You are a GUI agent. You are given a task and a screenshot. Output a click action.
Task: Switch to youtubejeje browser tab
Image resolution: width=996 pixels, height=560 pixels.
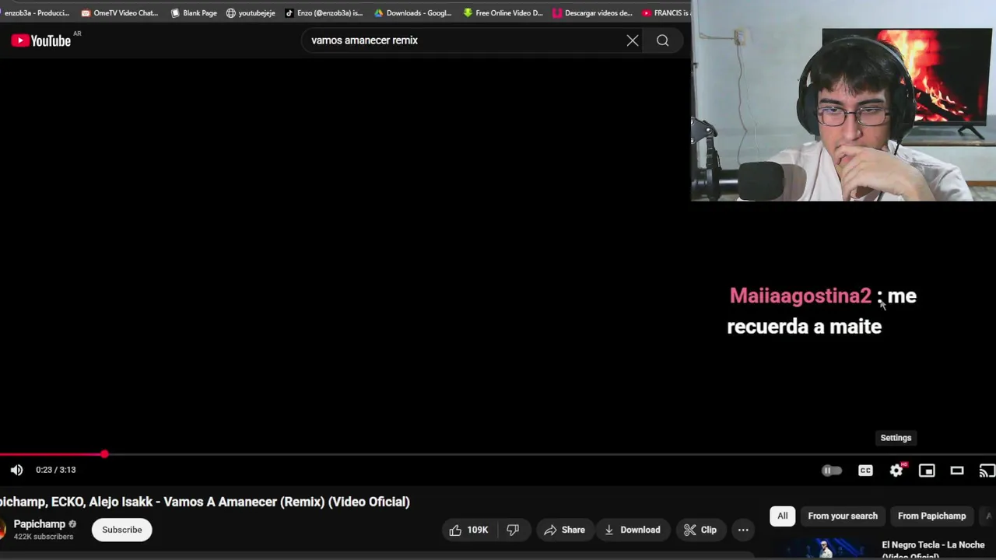[x=251, y=12]
